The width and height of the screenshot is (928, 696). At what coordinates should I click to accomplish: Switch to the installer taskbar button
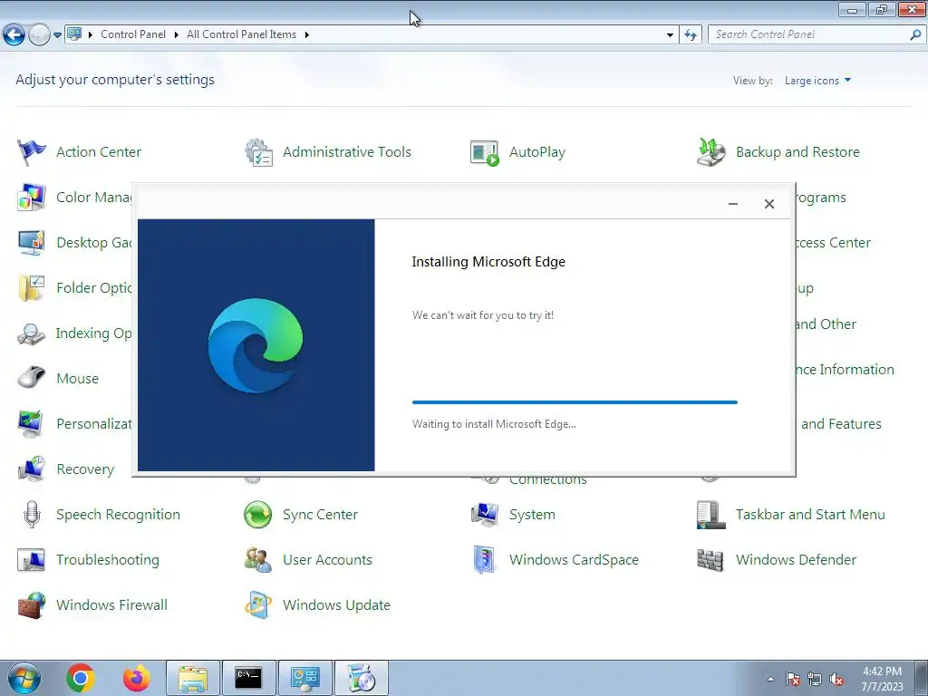click(362, 678)
